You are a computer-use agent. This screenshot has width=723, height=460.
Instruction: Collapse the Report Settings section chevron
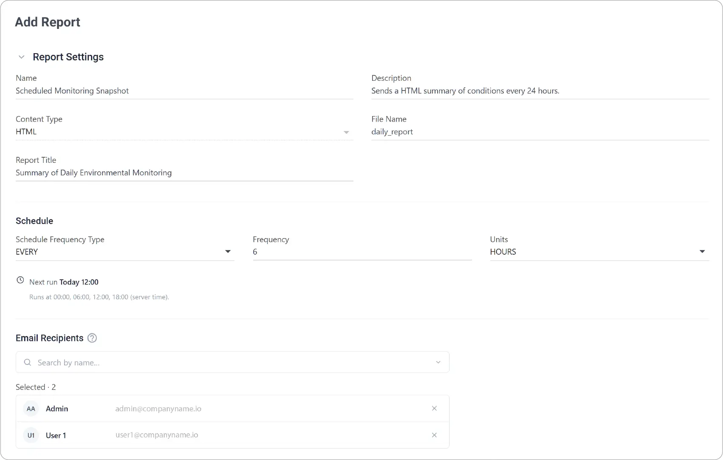coord(22,57)
